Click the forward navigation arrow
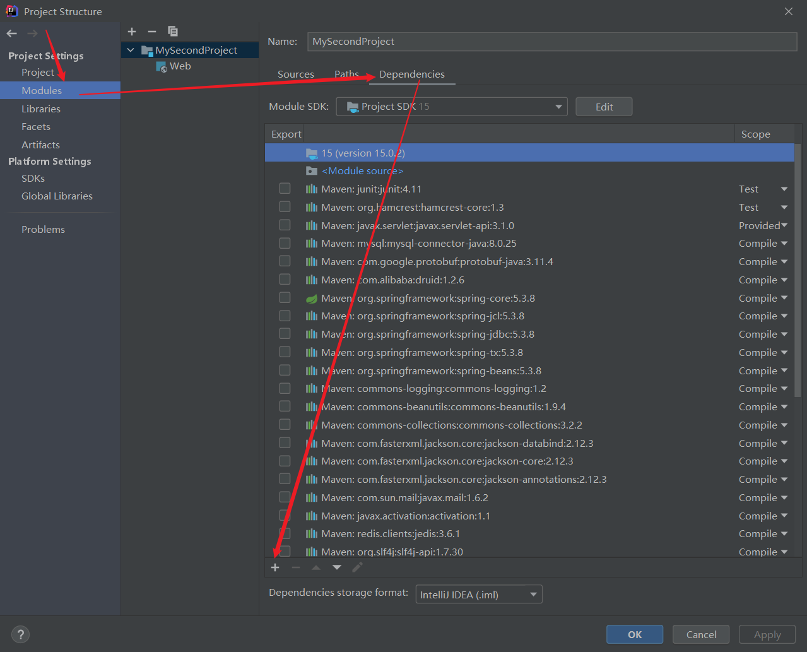Screen dimensions: 807x652 pyautogui.click(x=32, y=33)
